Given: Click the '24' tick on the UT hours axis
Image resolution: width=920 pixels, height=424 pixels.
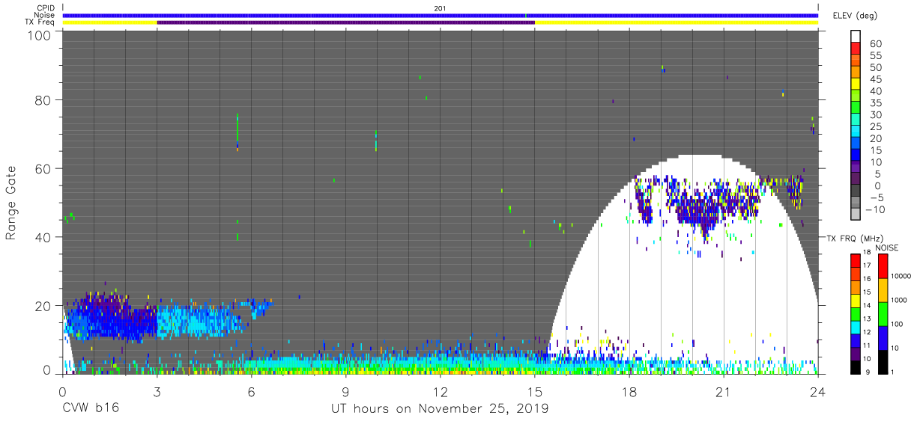Looking at the screenshot, I should (x=818, y=390).
